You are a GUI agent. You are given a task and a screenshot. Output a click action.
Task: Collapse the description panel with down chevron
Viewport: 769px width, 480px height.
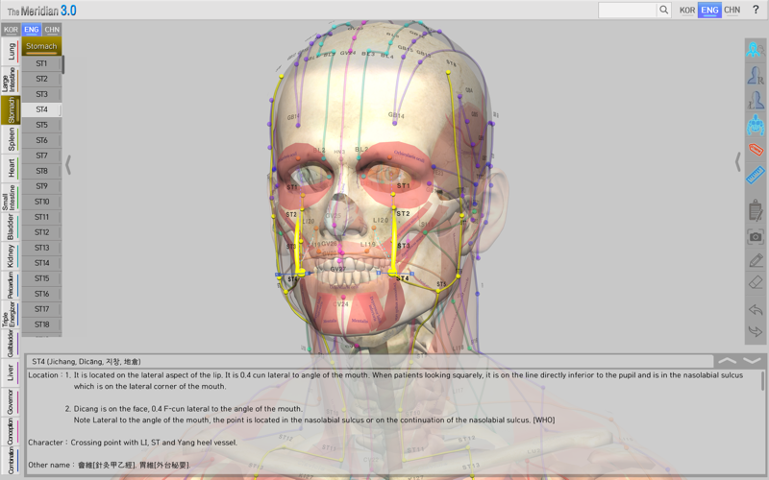coord(752,361)
